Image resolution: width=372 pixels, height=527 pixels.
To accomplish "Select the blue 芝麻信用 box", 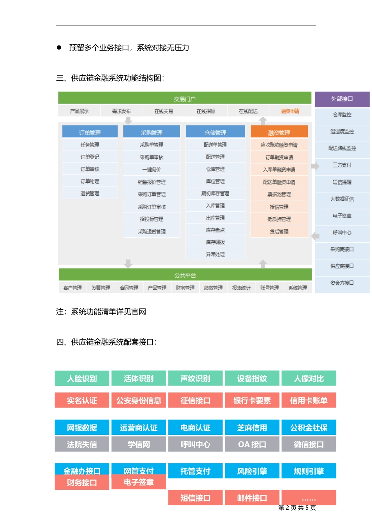I will [252, 427].
